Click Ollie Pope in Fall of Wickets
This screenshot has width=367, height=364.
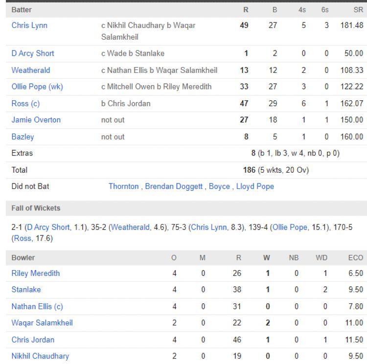[x=290, y=227]
